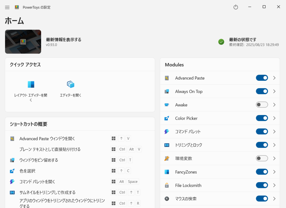Image resolution: width=286 pixels, height=208 pixels.
Task: Click the PowerToys preview thumbnail image
Action: point(23,42)
